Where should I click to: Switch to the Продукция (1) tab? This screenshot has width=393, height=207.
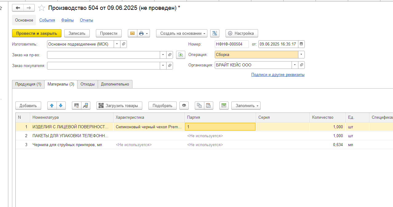[x=28, y=84]
